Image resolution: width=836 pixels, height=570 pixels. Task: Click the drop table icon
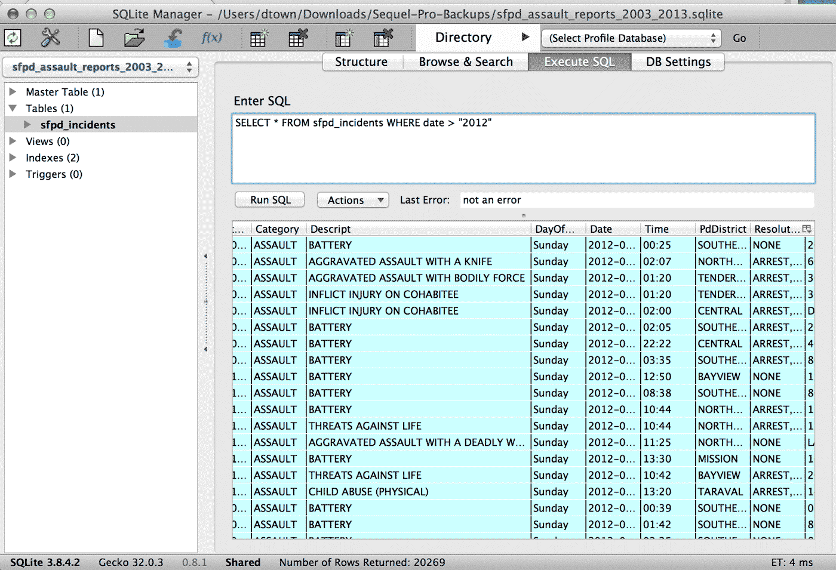(298, 38)
